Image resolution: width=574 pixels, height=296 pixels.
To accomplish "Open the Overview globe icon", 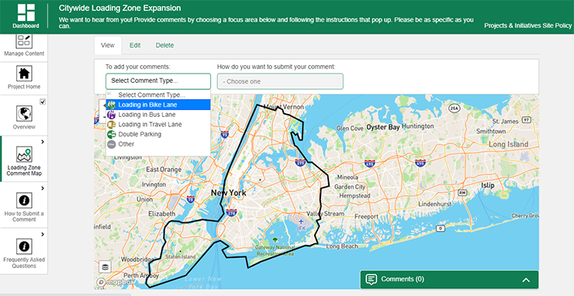I will tap(24, 113).
